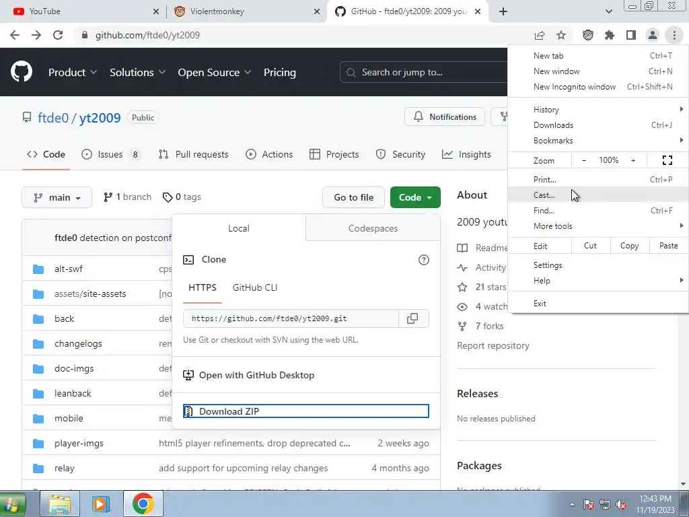Toggle Chrome side panel icon
Screen dimensions: 689x517
(631, 35)
